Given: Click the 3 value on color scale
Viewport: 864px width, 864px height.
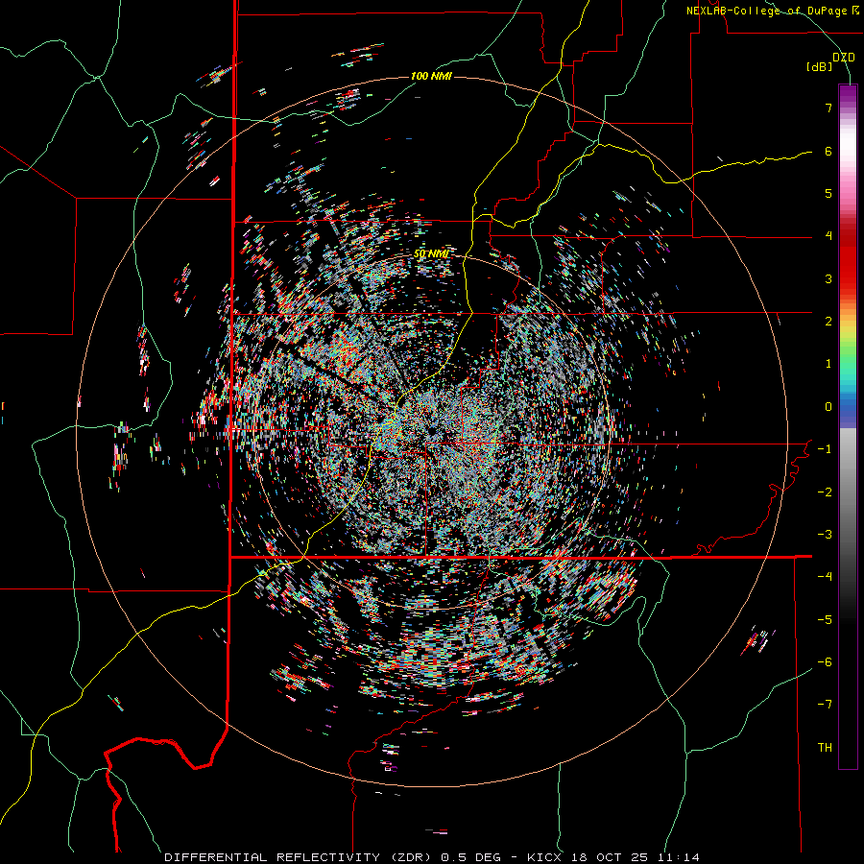Looking at the screenshot, I should [x=828, y=278].
